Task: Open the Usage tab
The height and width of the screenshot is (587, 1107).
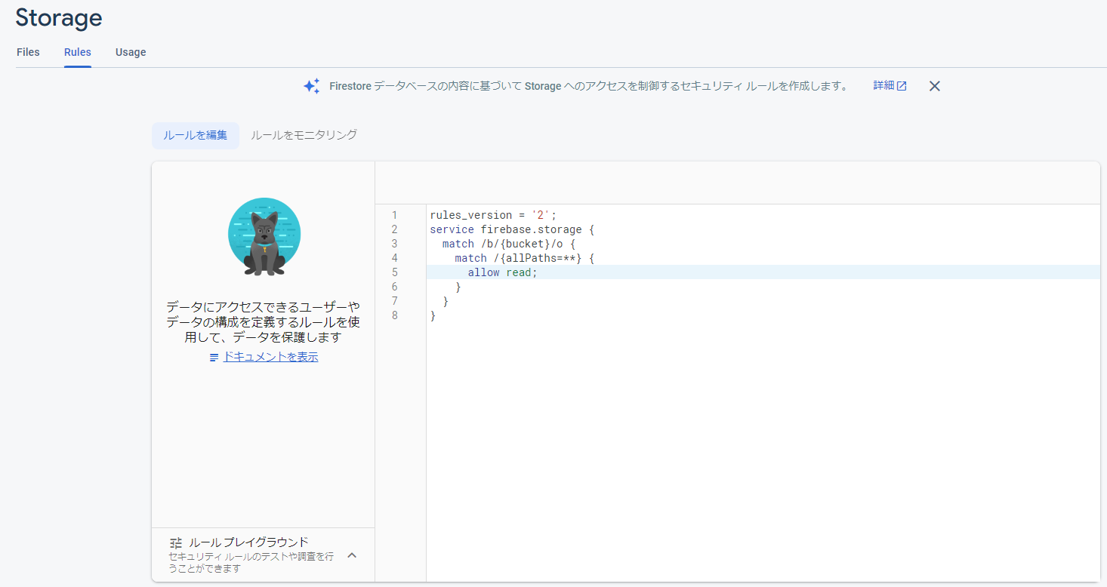Action: (x=131, y=52)
